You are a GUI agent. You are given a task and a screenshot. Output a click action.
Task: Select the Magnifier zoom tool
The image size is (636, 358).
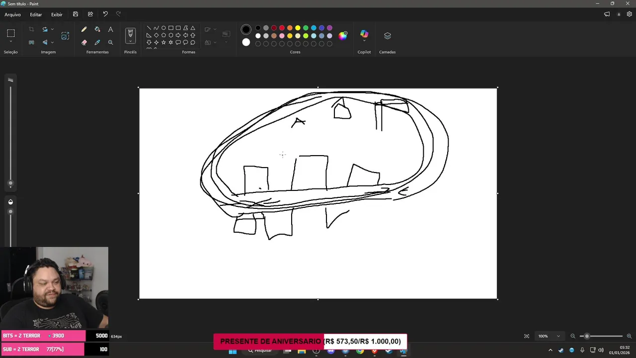[x=110, y=42]
